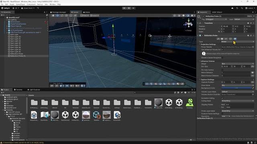Collapse the Capture Settings section
Image resolution: width=257 pixels, height=144 pixels.
(200, 80)
